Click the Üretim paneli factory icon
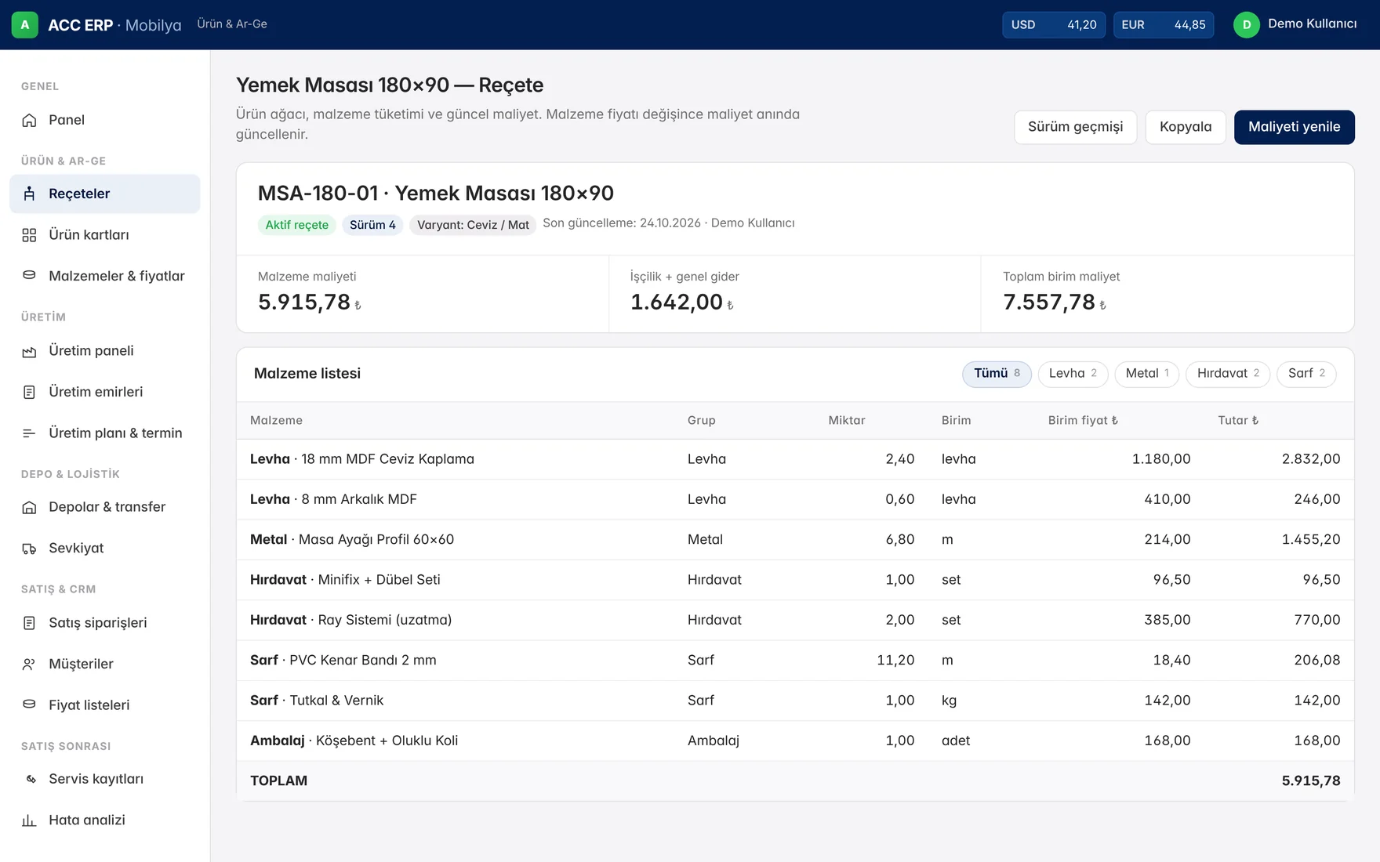Viewport: 1380px width, 862px height. pyautogui.click(x=29, y=351)
